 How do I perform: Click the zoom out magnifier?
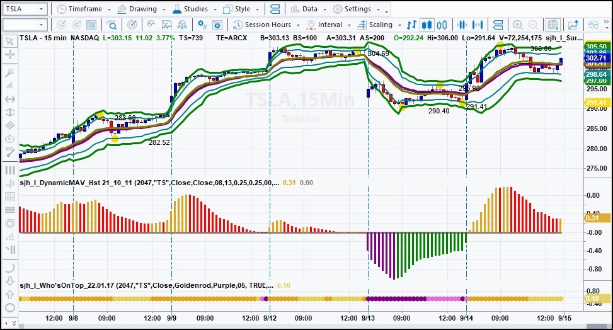[533, 25]
